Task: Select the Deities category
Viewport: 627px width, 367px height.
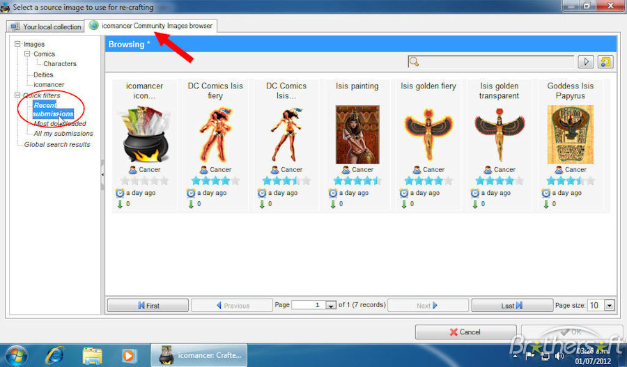Action: click(x=43, y=75)
